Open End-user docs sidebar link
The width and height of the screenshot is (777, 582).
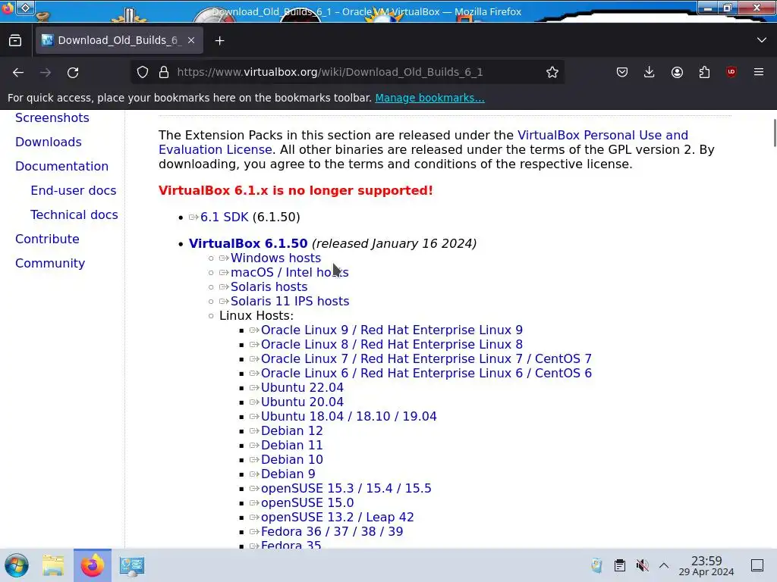(74, 190)
